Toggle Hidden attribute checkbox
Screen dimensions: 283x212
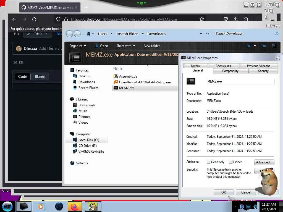(230, 162)
